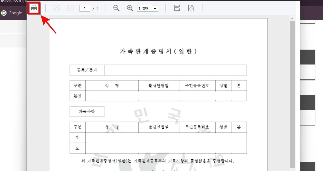Zoom out using the magnifier minus icon
Image resolution: width=323 pixels, height=171 pixels.
coord(116,8)
